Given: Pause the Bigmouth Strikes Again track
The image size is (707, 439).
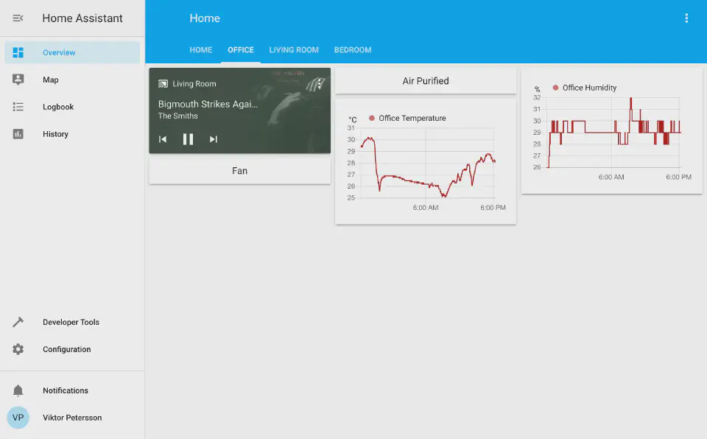Looking at the screenshot, I should pos(188,139).
